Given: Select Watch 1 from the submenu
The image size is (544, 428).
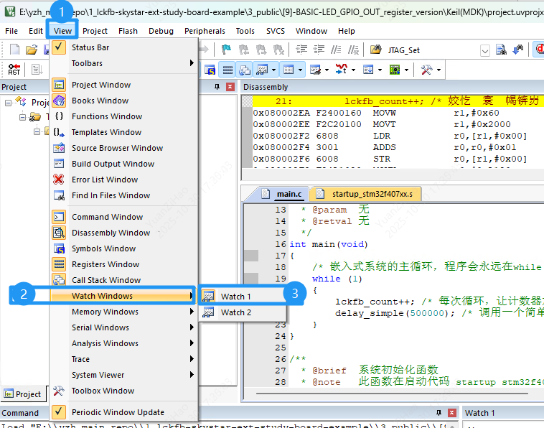Looking at the screenshot, I should point(235,296).
